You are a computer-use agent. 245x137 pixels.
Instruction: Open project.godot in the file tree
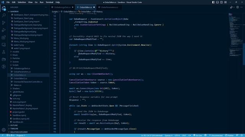tap(18, 112)
